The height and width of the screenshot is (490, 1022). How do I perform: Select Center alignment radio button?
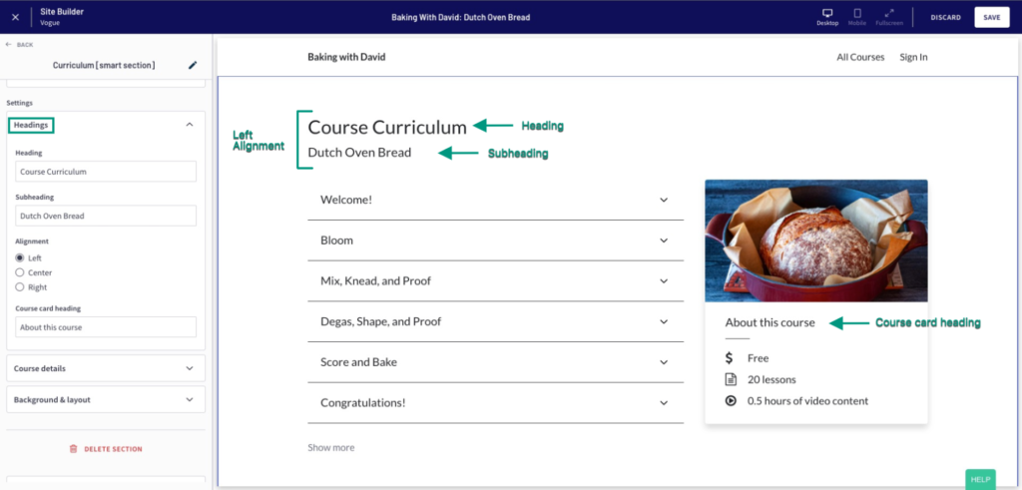pyautogui.click(x=20, y=272)
